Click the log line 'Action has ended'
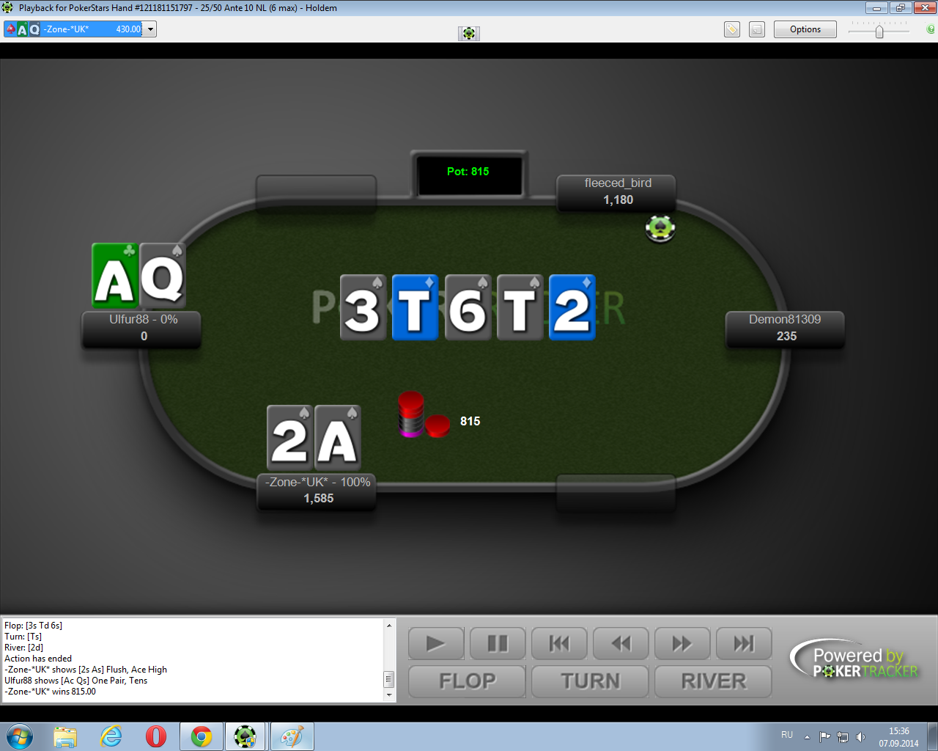Screen dimensions: 938x751 pyautogui.click(x=38, y=659)
